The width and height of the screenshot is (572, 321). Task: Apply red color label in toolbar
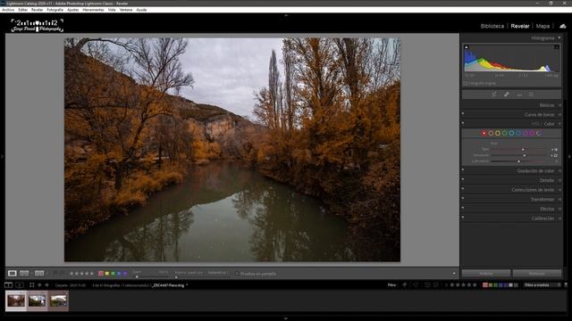[101, 274]
